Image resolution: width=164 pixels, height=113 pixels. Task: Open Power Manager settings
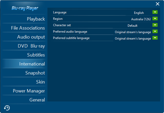(29, 91)
